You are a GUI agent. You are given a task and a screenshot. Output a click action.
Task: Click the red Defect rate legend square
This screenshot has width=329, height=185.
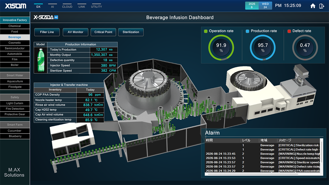coord(289,31)
